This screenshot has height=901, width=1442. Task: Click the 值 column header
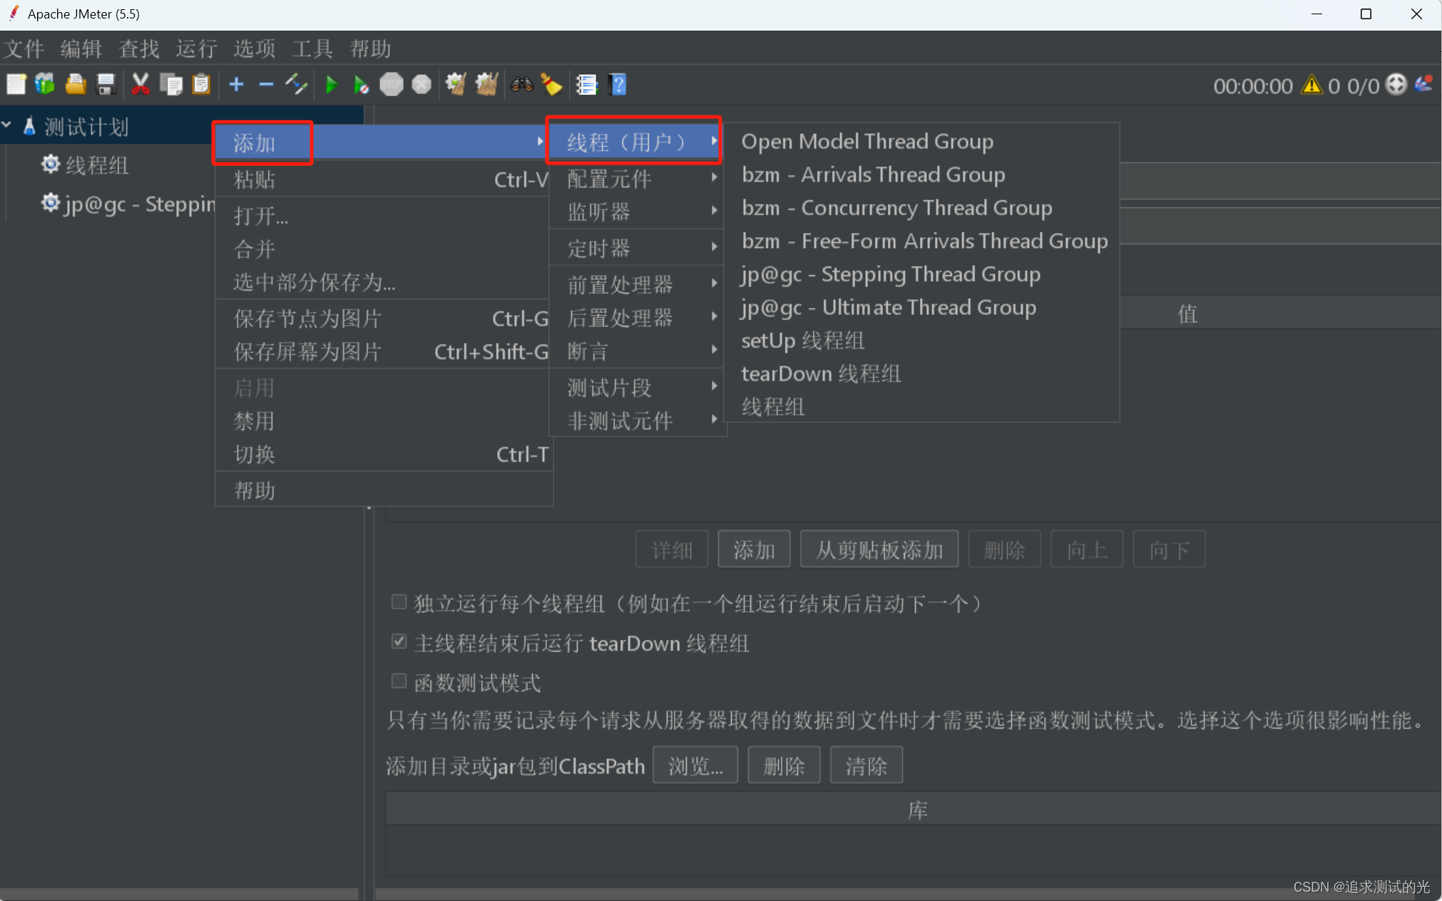click(1187, 314)
